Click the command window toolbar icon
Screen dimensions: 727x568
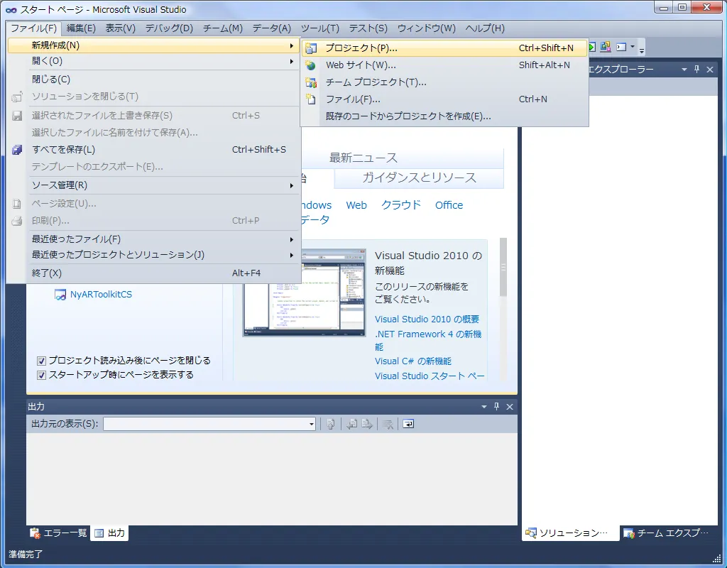point(621,47)
